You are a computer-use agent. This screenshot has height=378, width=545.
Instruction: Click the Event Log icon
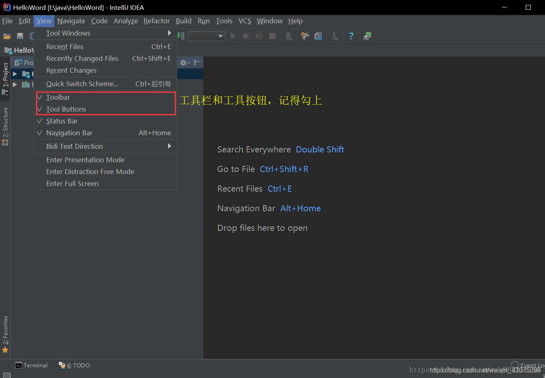[x=515, y=365]
